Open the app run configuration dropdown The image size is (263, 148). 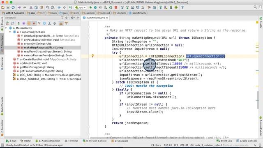pos(81,7)
